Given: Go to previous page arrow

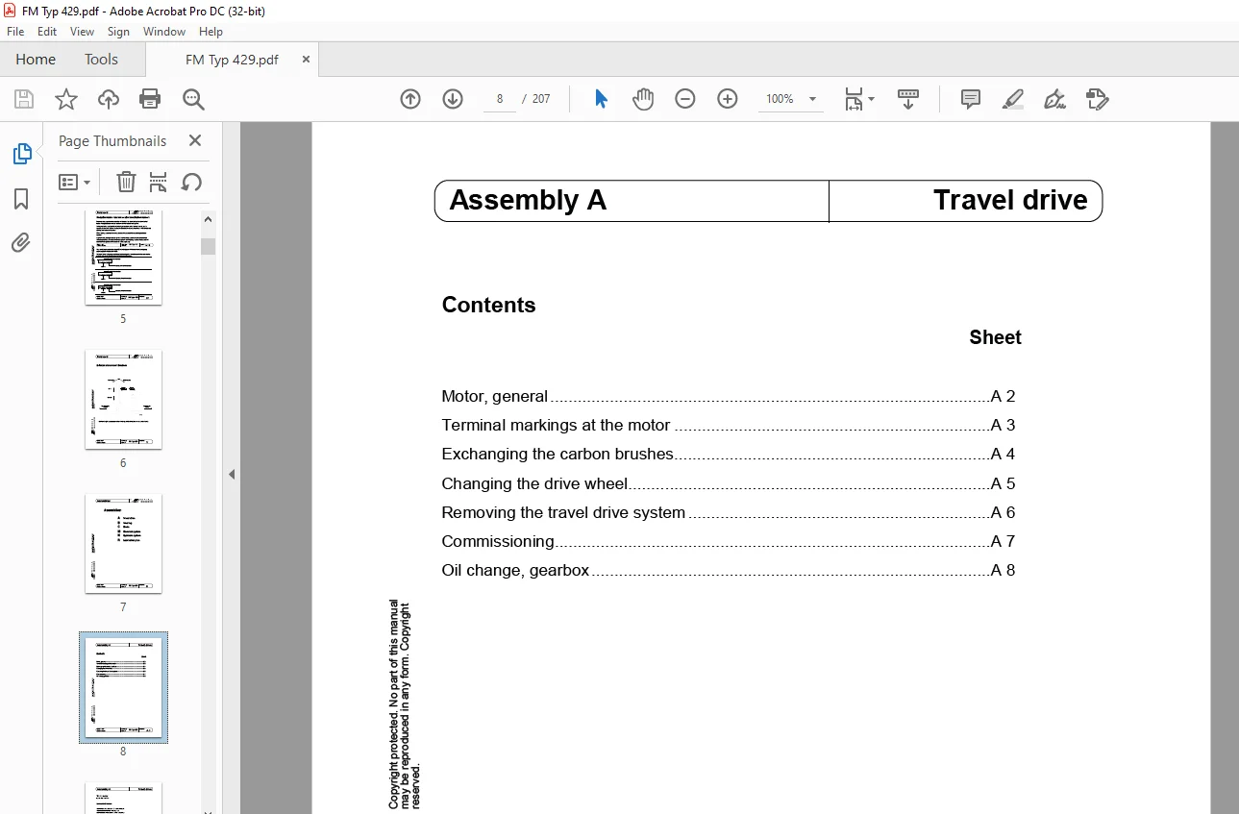Looking at the screenshot, I should [x=410, y=99].
